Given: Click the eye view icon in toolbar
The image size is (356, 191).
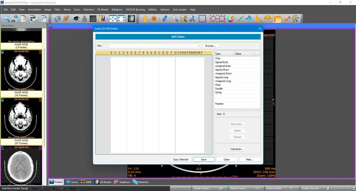Looking at the screenshot, I should coord(76,19).
